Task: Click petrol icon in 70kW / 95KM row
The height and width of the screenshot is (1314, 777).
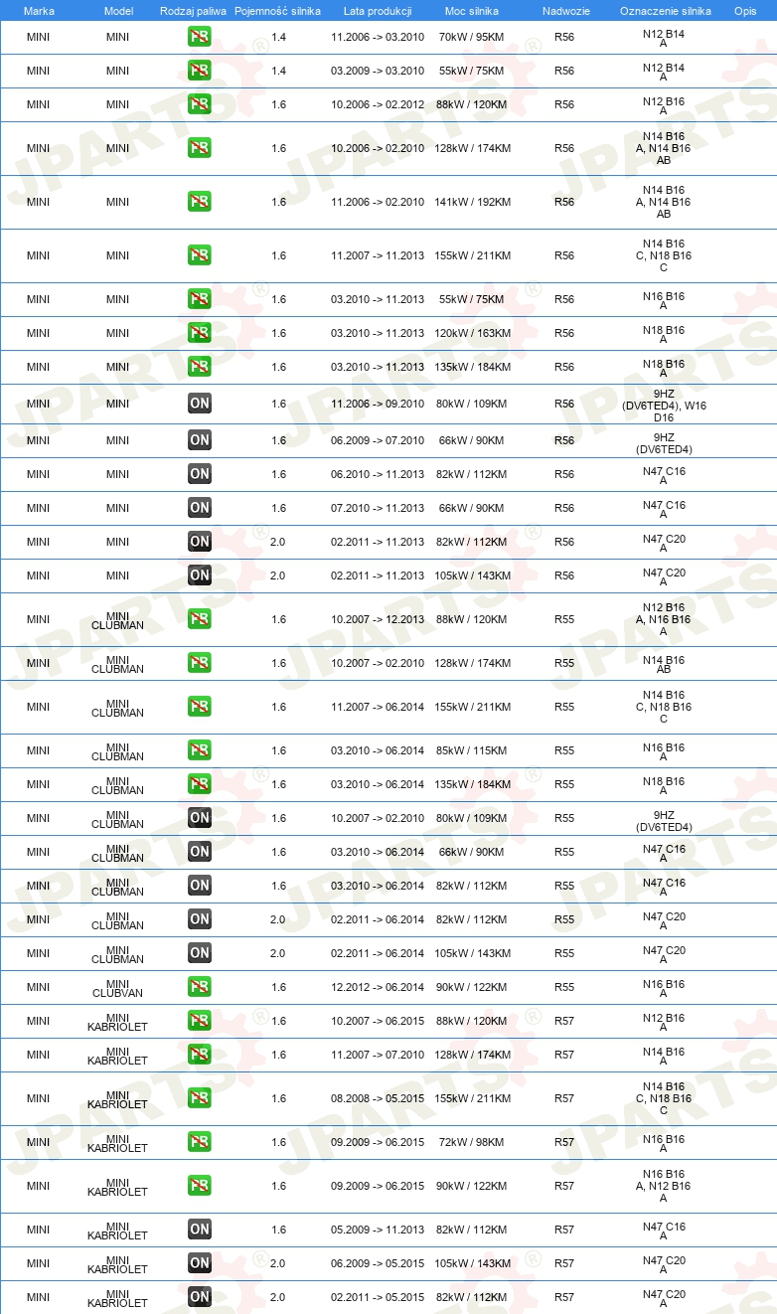Action: (x=200, y=37)
